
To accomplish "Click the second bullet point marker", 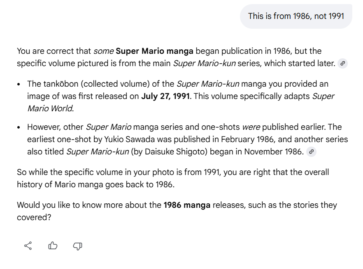I will pos(19,127).
